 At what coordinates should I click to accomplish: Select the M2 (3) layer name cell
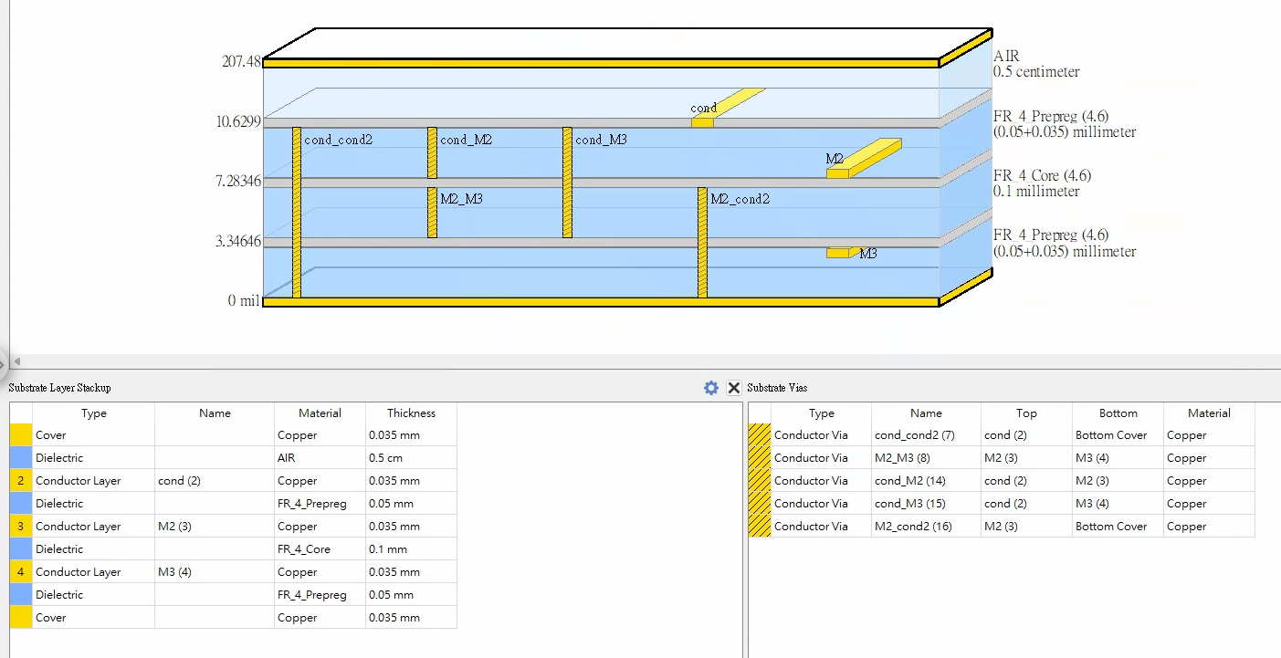215,527
